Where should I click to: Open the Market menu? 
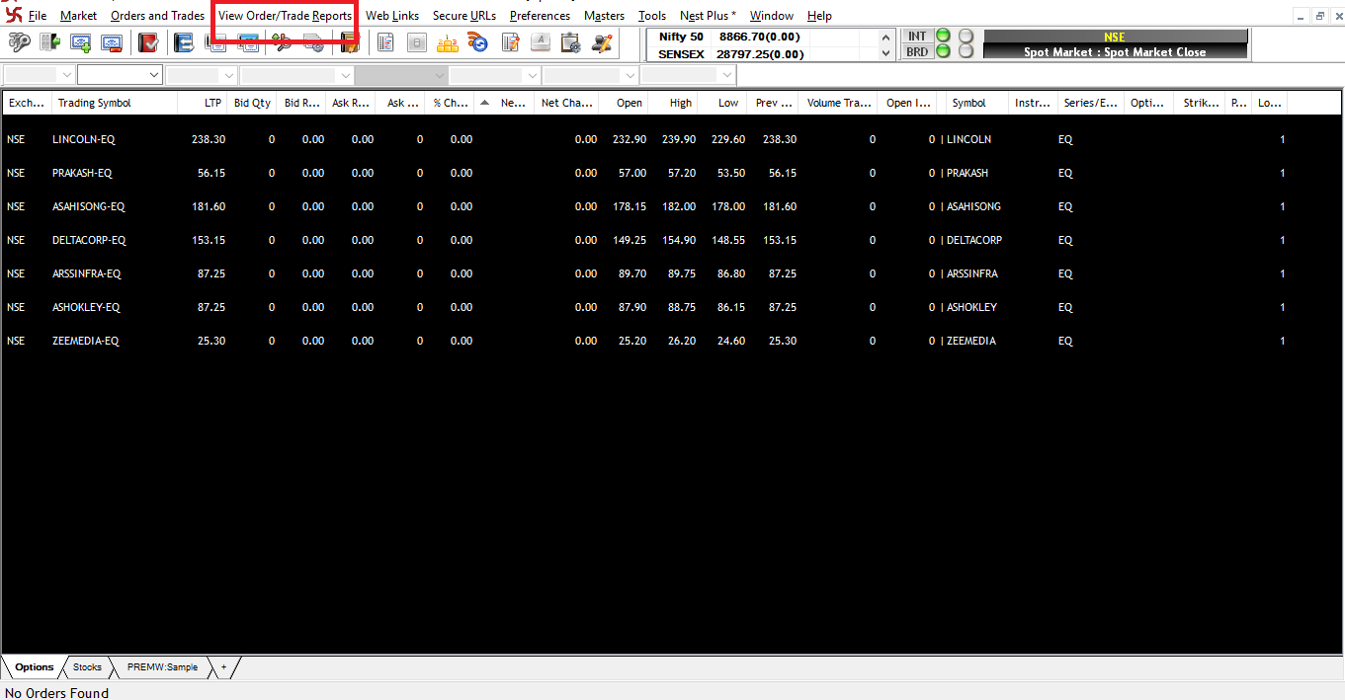79,16
